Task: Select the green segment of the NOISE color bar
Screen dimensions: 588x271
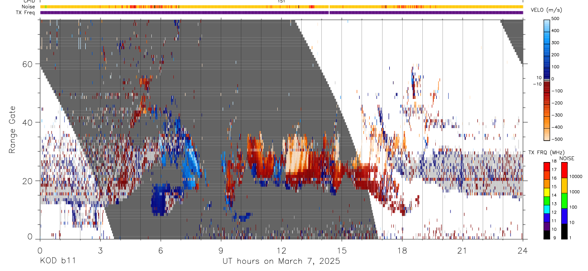Action: coord(564,201)
